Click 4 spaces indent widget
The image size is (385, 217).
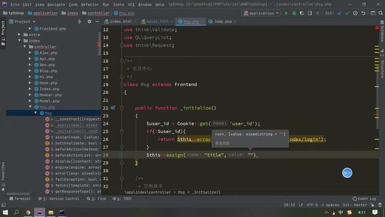(x=330, y=205)
